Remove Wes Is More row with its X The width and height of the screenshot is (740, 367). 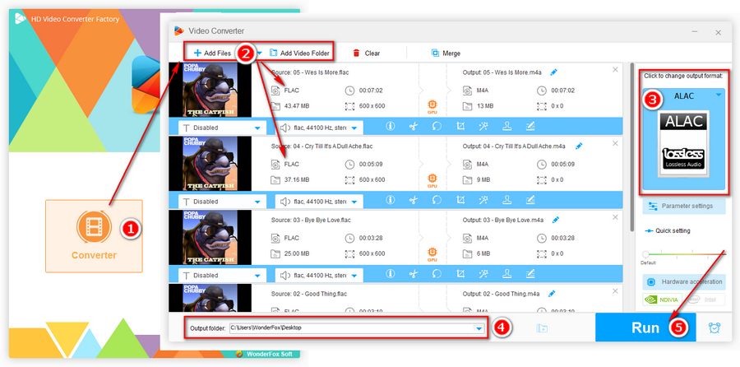[x=615, y=69]
